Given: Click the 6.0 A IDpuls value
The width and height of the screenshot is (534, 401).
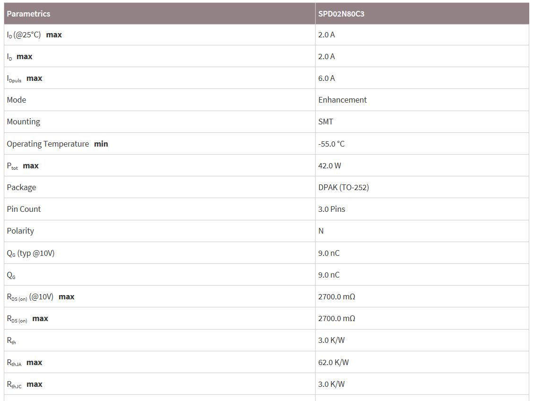Looking at the screenshot, I should click(x=327, y=78).
